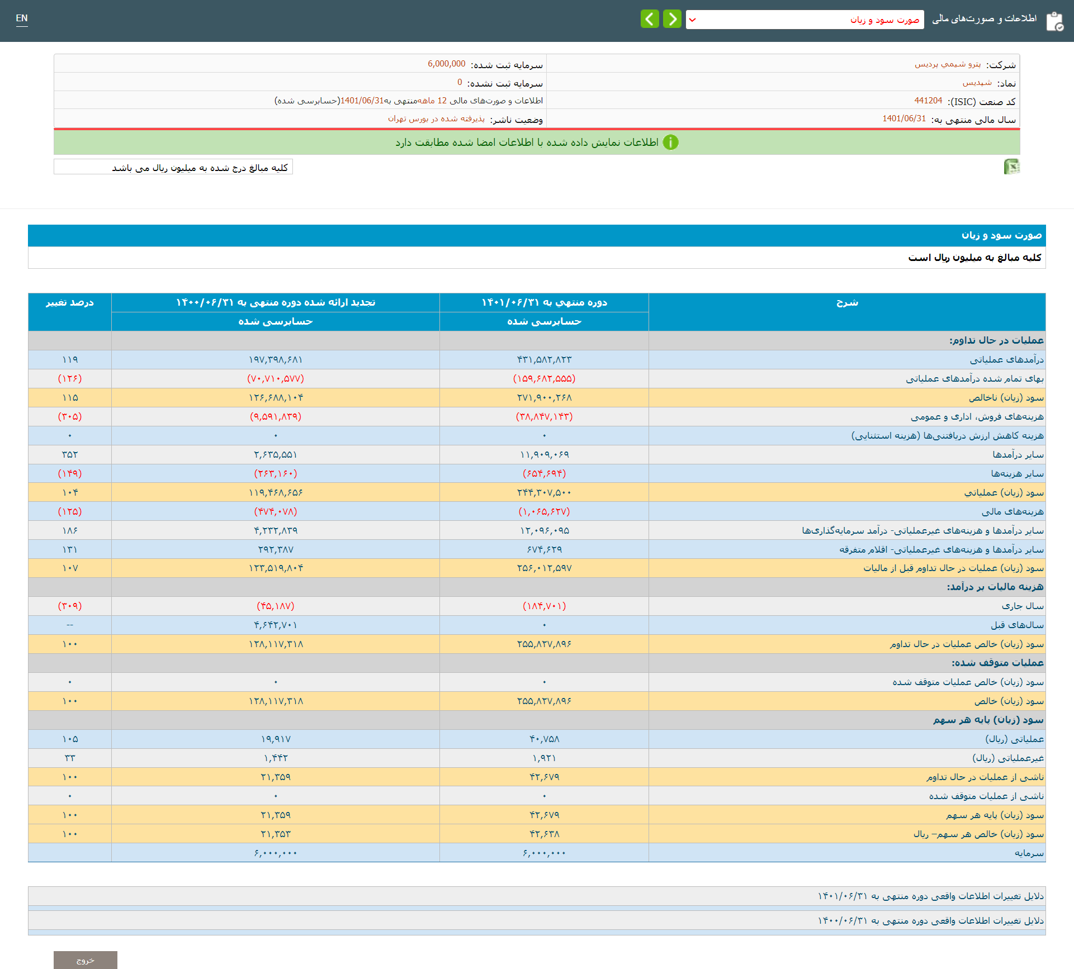This screenshot has width=1074, height=969.
Task: Click the سال جاری tax row label
Action: tap(1023, 606)
